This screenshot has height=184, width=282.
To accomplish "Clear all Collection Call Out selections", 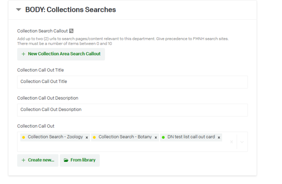I will [231, 142].
